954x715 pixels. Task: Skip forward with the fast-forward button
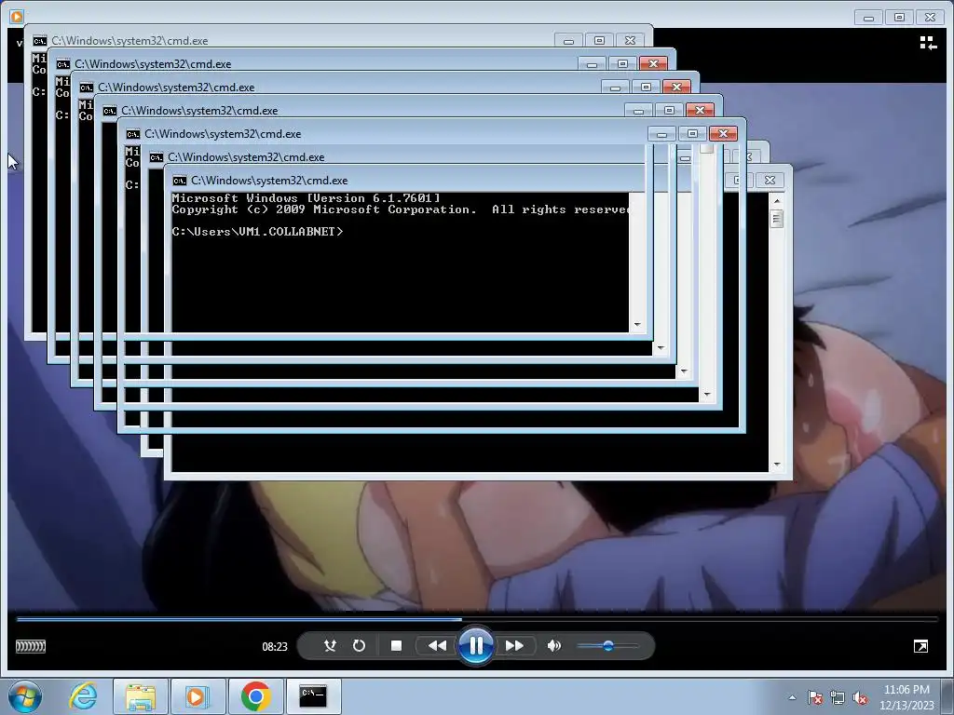(514, 646)
